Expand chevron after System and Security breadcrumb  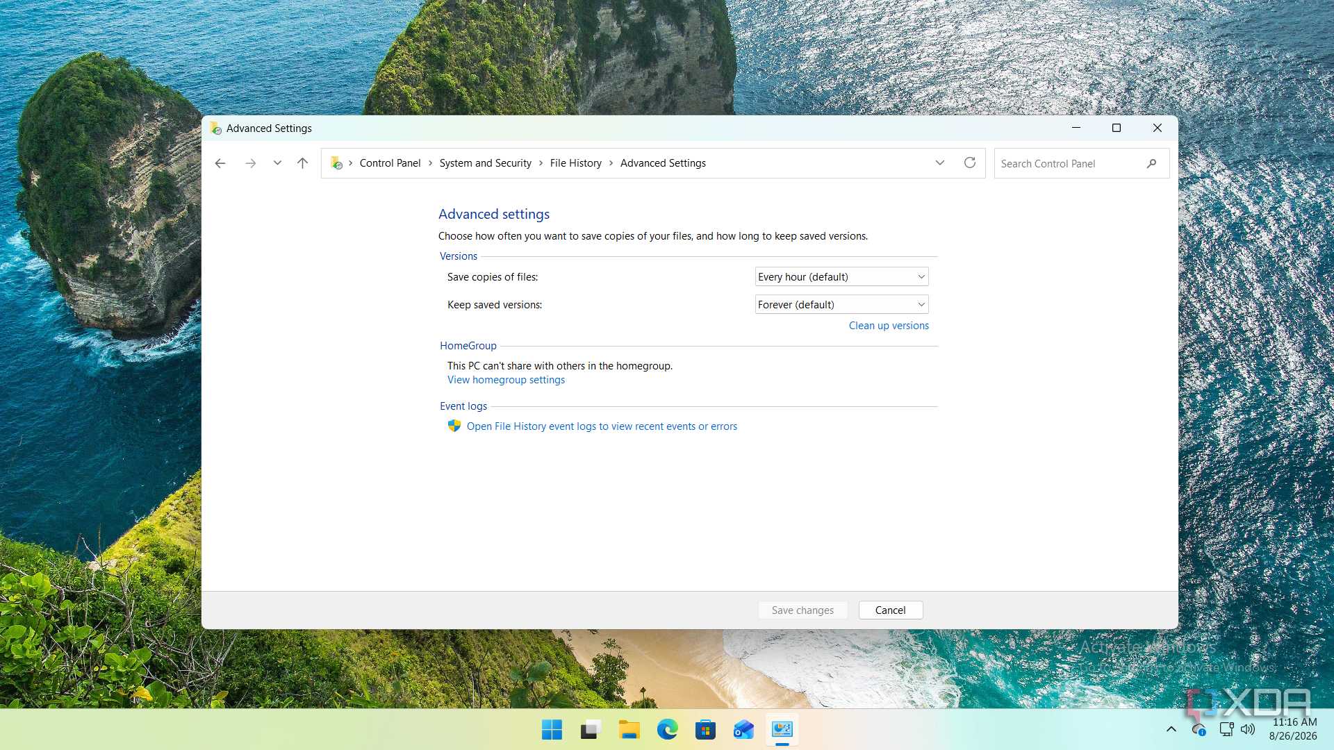point(541,163)
